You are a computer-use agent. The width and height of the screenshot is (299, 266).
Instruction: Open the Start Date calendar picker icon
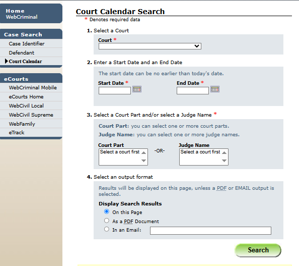point(137,89)
